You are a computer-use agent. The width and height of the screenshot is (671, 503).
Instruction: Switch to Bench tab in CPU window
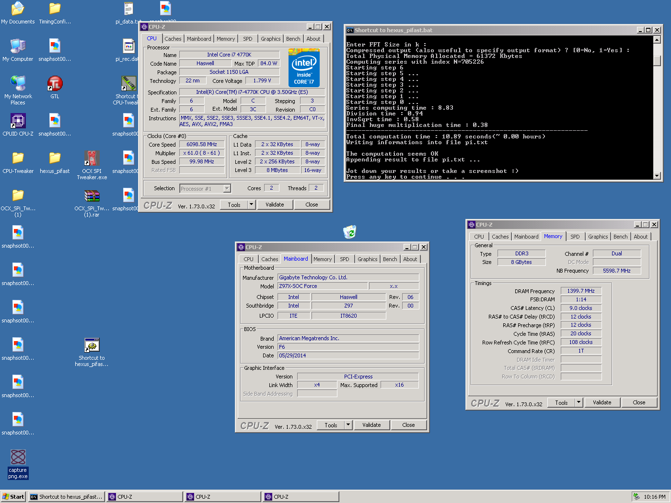click(x=293, y=39)
